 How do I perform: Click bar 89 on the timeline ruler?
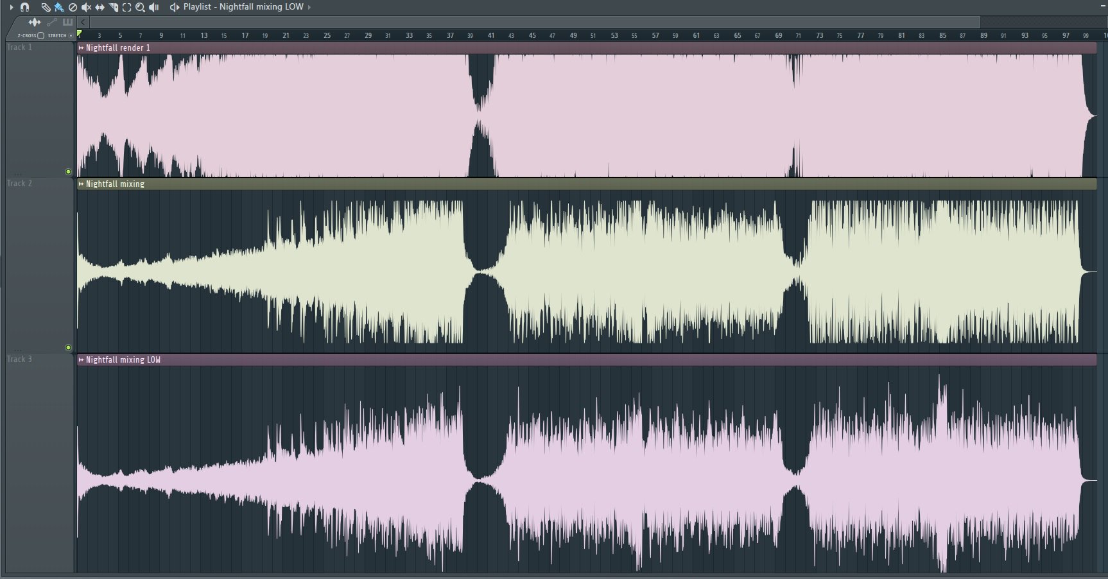coord(983,36)
